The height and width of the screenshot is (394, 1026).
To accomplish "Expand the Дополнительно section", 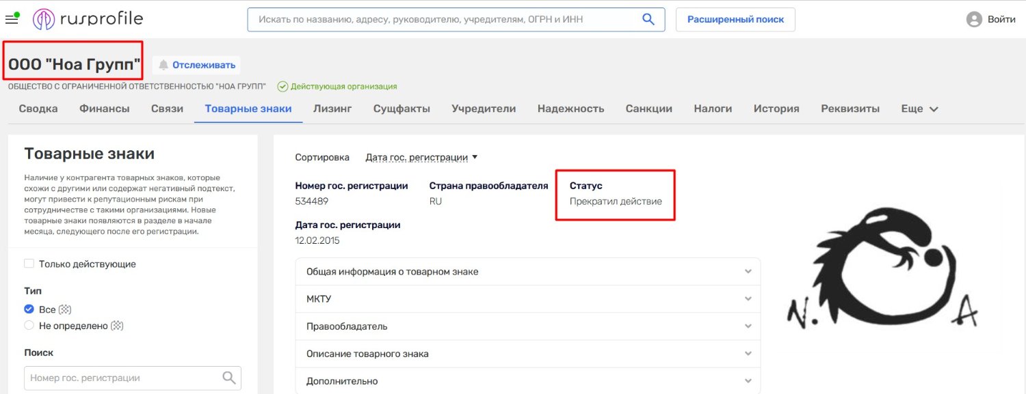I will 527,380.
